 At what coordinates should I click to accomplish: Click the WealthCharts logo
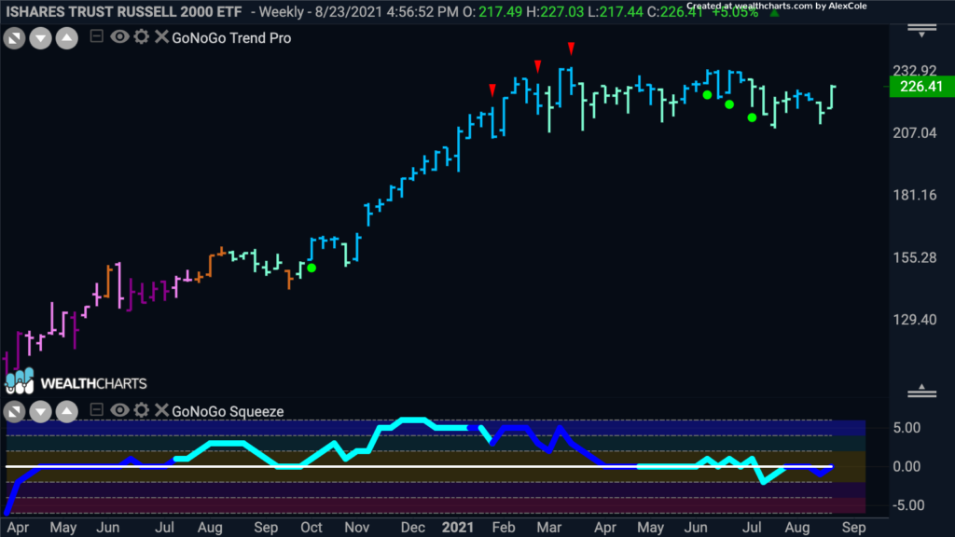coord(76,381)
